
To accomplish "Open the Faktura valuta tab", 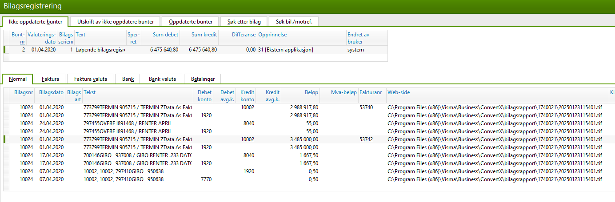I will click(x=90, y=79).
